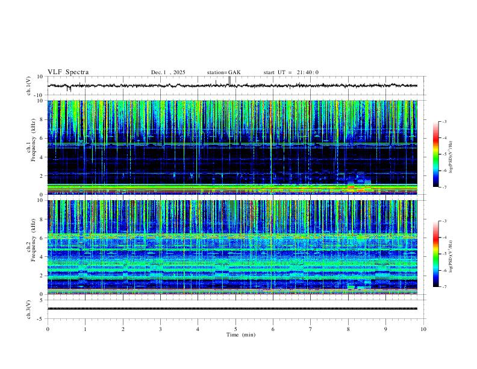
Task: Click the 'station=GAK' label
Action: pos(223,72)
